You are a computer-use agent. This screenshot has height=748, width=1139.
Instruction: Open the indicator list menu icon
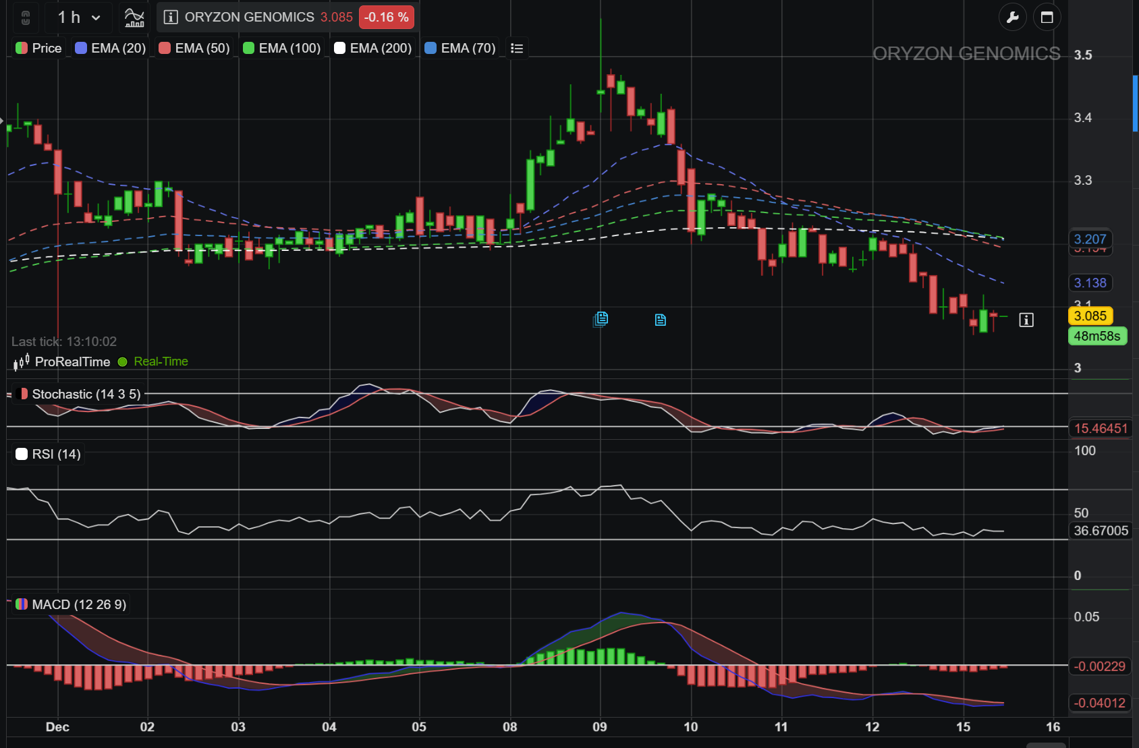tap(517, 48)
